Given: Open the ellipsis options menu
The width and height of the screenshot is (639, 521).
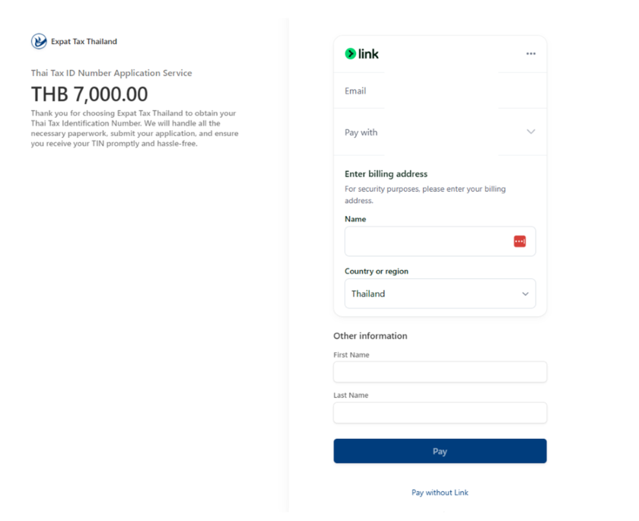Looking at the screenshot, I should point(531,53).
